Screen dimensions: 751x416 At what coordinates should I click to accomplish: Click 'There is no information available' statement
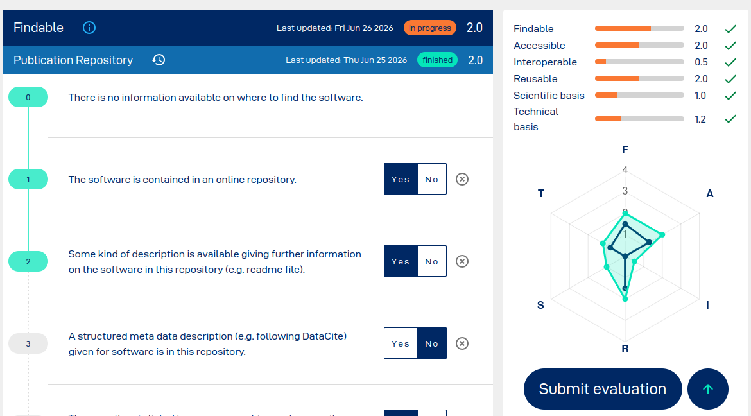[216, 98]
